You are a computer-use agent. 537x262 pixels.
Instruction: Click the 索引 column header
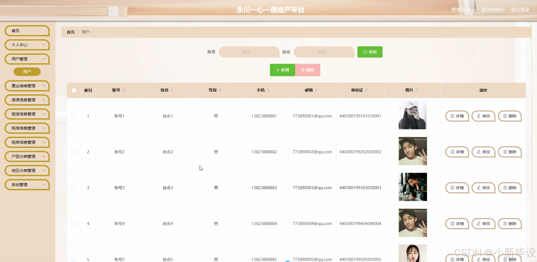[88, 90]
